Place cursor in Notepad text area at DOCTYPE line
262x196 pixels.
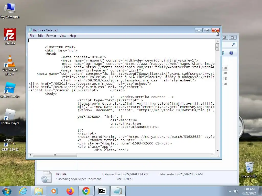pos(60,47)
